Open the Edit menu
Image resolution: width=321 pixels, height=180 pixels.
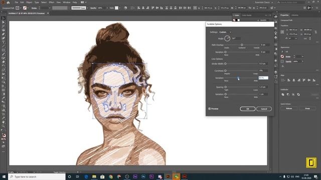click(x=22, y=2)
